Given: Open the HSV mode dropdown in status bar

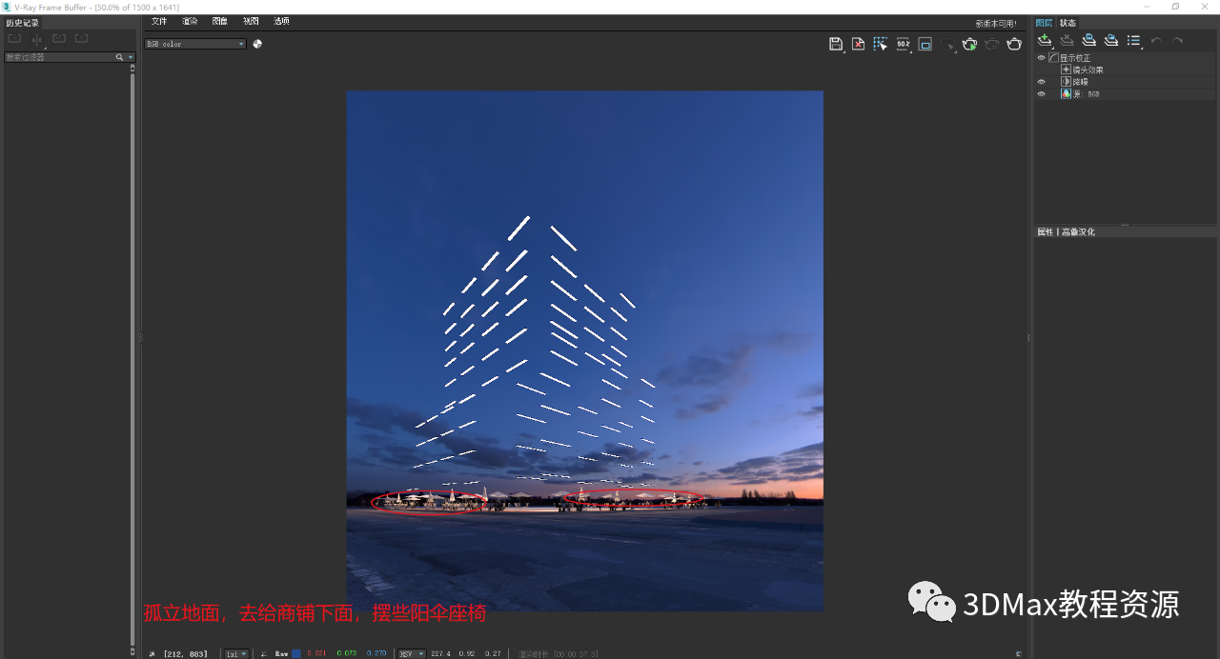Looking at the screenshot, I should pyautogui.click(x=412, y=653).
